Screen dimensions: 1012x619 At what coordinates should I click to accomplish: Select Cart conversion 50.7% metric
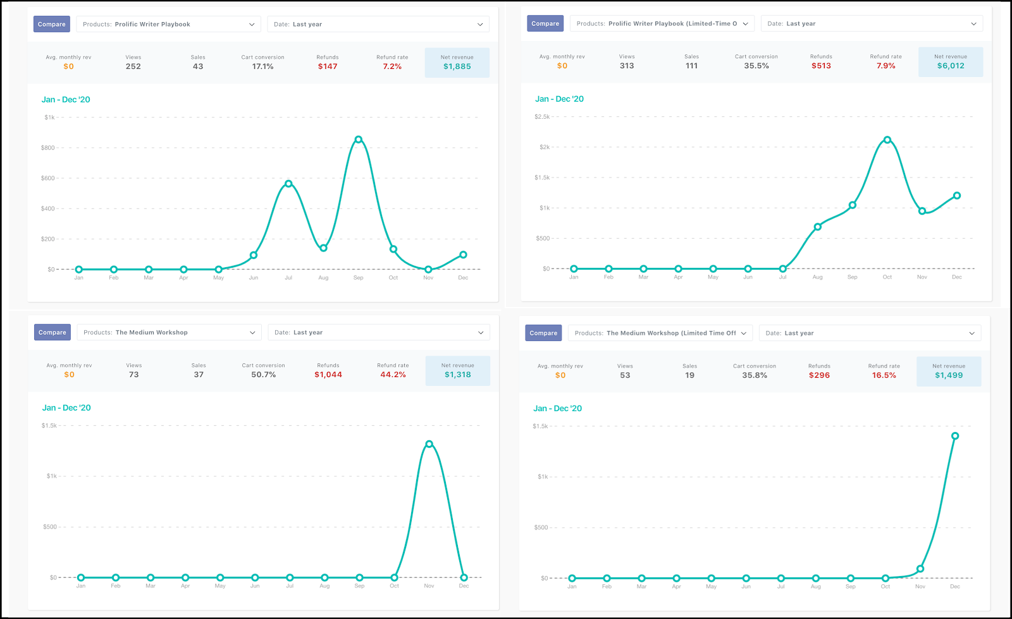(264, 371)
